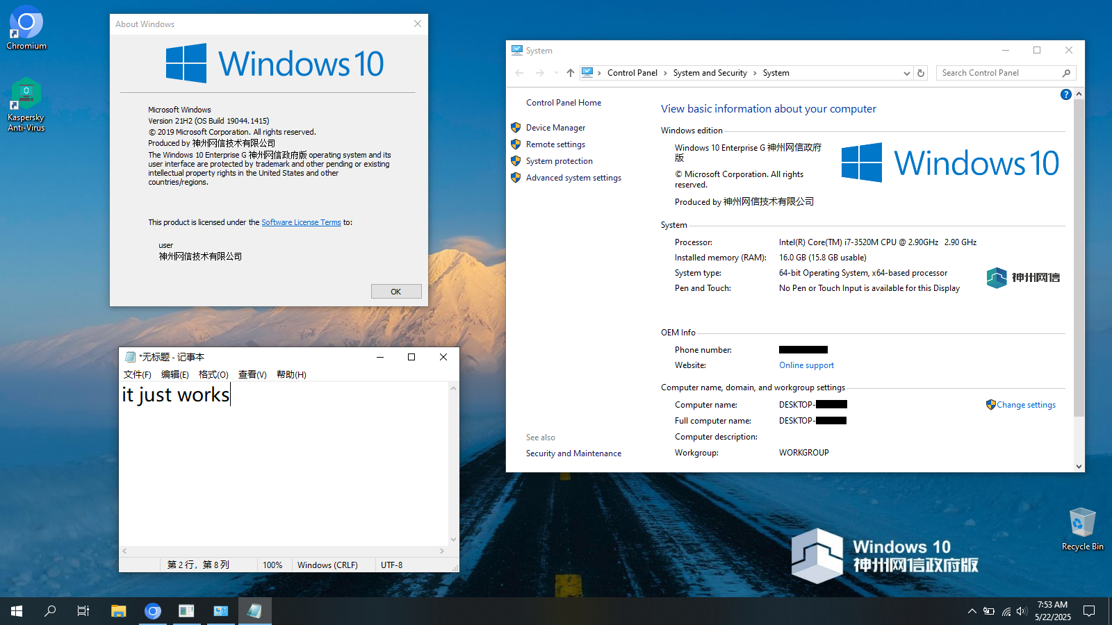Show hidden system tray icons
Image resolution: width=1112 pixels, height=625 pixels.
(x=972, y=611)
